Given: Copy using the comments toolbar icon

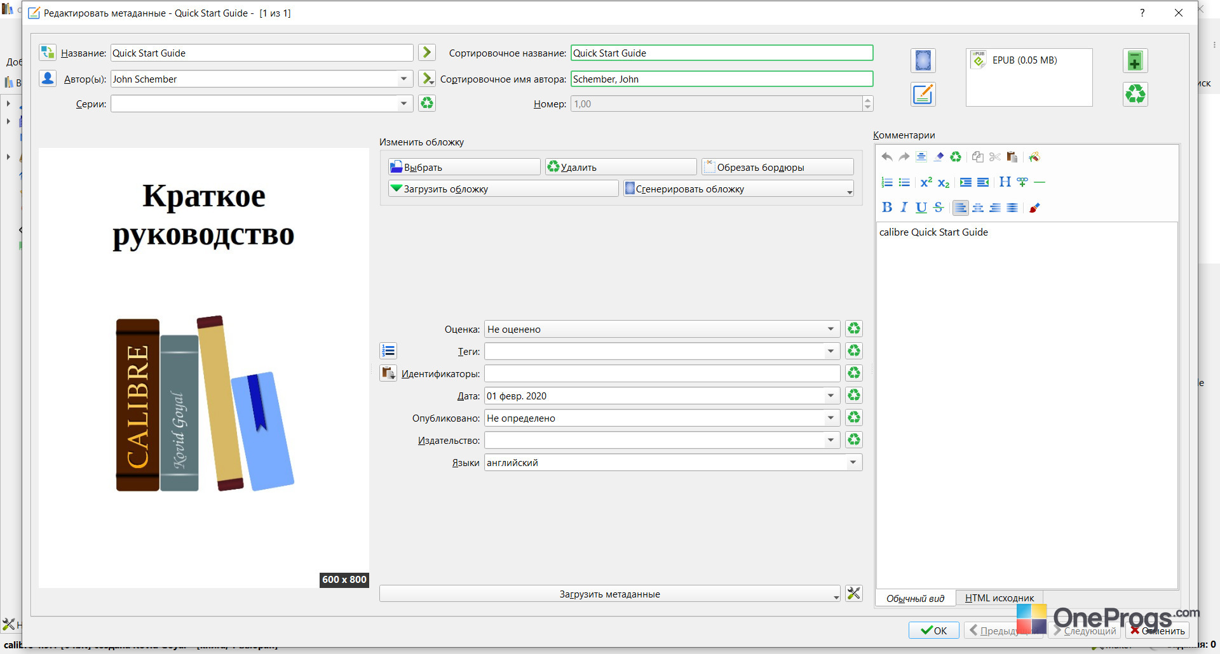Looking at the screenshot, I should click(x=978, y=157).
